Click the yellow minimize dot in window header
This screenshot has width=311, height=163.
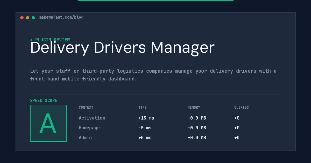[x=27, y=18]
